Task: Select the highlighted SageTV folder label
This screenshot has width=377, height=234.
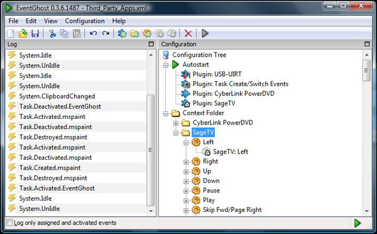Action: 203,132
